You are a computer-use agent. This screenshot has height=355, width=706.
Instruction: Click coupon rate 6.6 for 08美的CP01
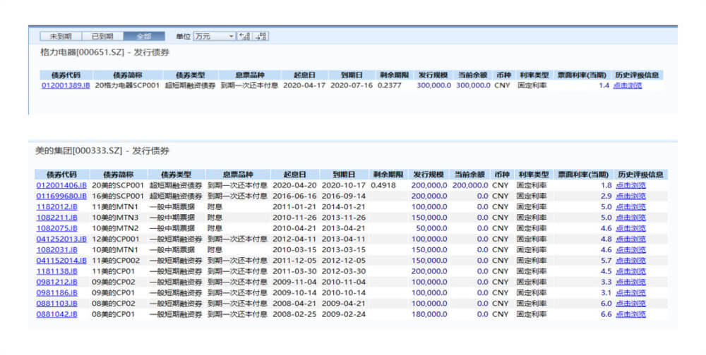[x=606, y=315]
